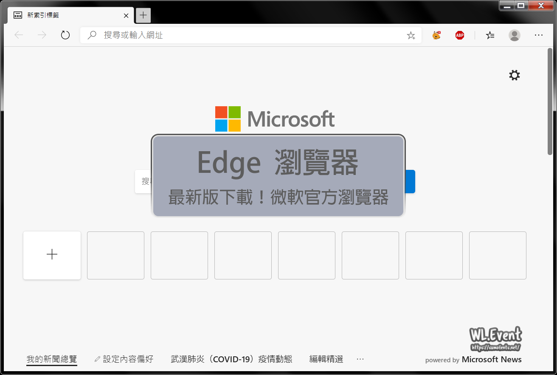Show more news categories ellipsis
Screen dimensions: 557x375
[x=360, y=359]
